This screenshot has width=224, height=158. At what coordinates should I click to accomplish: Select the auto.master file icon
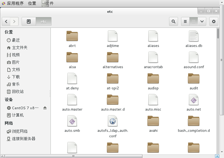(72, 99)
